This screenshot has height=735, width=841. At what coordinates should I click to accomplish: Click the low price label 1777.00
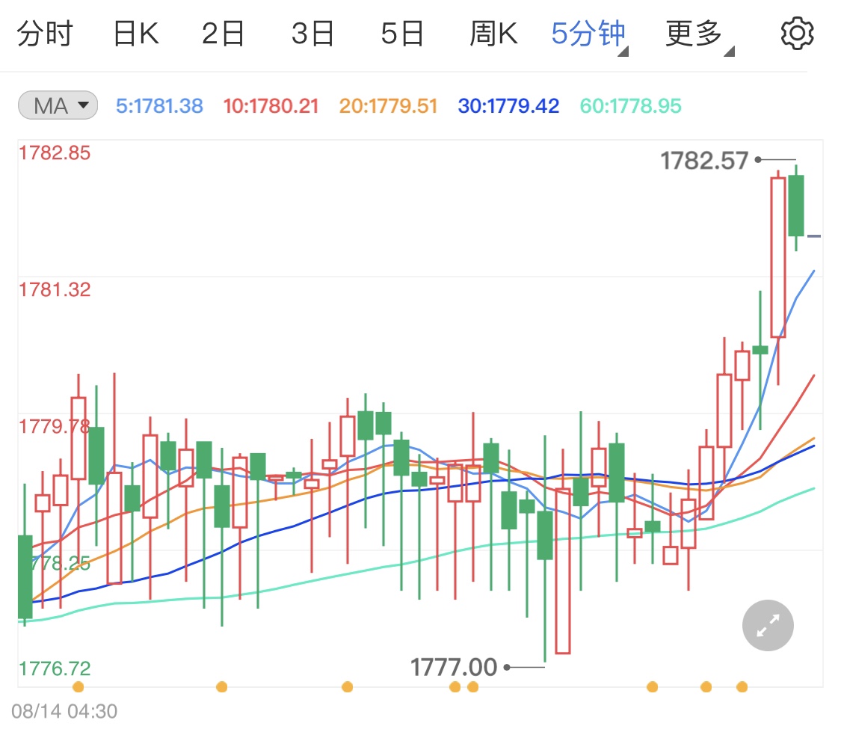[454, 668]
